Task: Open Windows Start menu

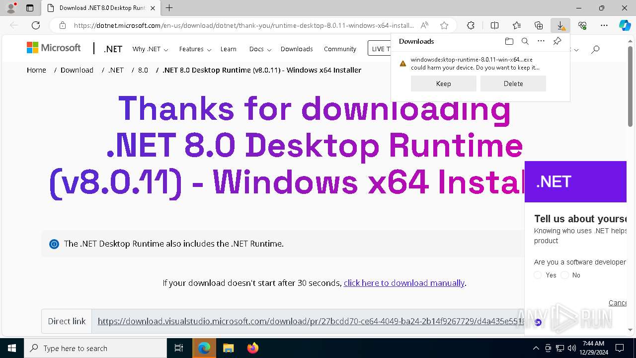Action: tap(12, 348)
